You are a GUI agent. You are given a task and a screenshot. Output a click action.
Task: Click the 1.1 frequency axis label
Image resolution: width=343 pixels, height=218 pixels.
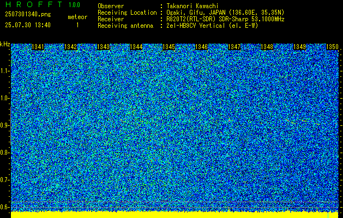(x=4, y=71)
